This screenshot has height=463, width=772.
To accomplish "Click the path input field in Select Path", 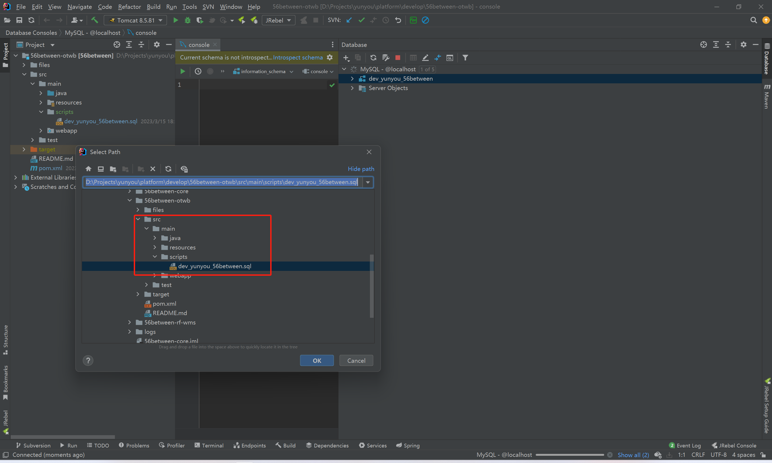I will pyautogui.click(x=222, y=182).
